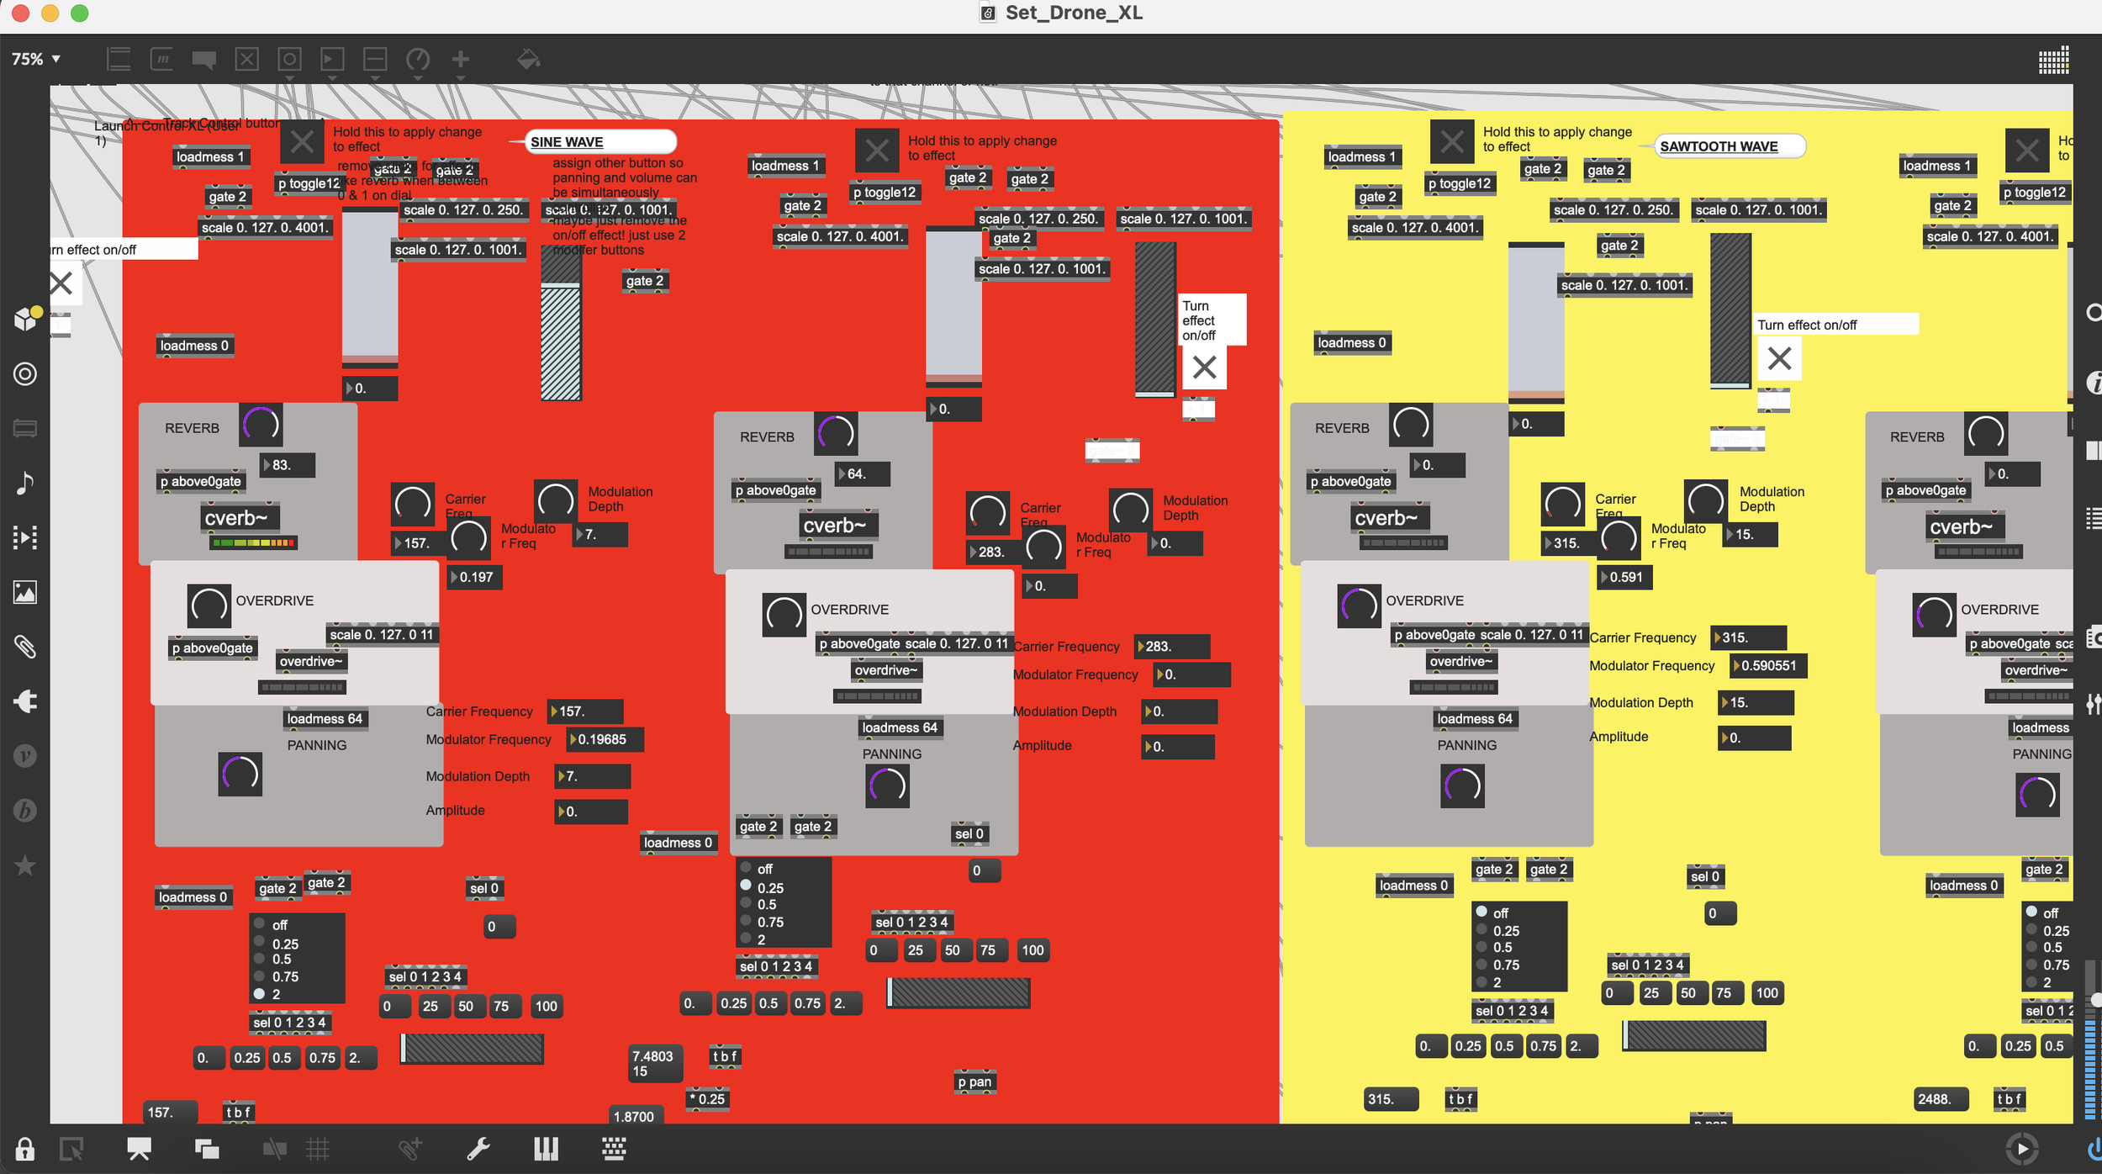
Task: Click the grid palette icon at top right
Action: click(x=2053, y=61)
